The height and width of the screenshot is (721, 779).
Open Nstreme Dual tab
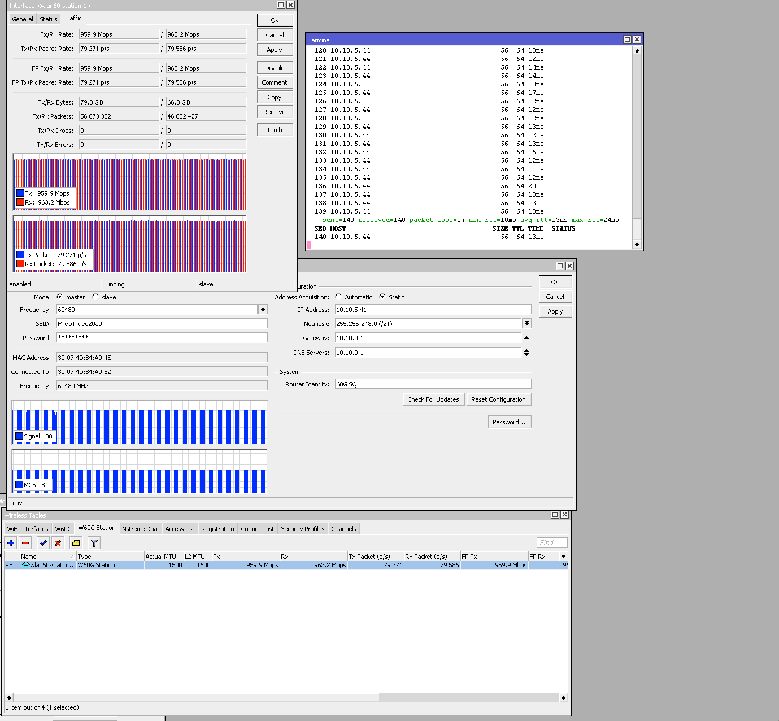pyautogui.click(x=140, y=529)
